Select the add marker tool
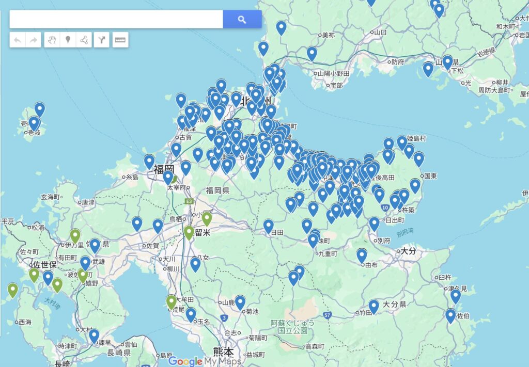This screenshot has height=367, width=529. tap(68, 39)
